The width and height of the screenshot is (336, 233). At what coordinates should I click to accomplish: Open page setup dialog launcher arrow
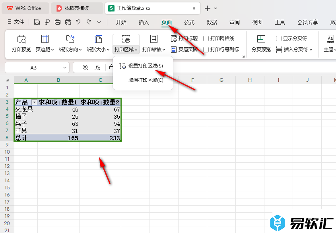pos(243,56)
